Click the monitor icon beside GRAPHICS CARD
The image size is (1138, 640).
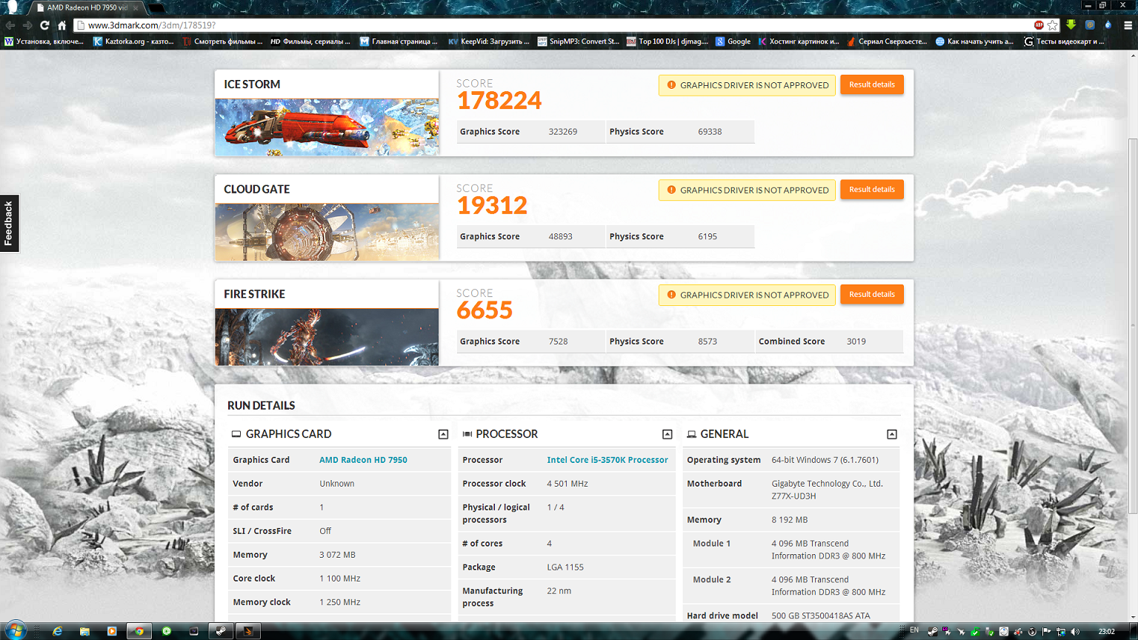tap(236, 434)
